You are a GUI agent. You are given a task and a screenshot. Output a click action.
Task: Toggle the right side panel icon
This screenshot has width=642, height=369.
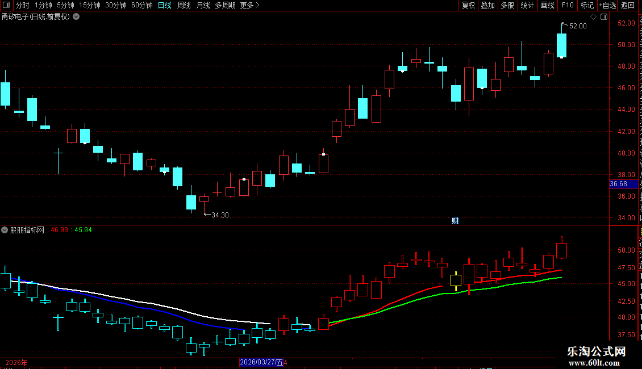pyautogui.click(x=604, y=17)
